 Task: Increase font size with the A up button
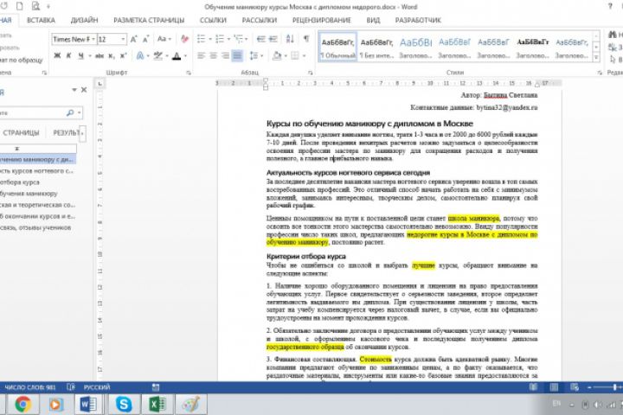(x=134, y=39)
